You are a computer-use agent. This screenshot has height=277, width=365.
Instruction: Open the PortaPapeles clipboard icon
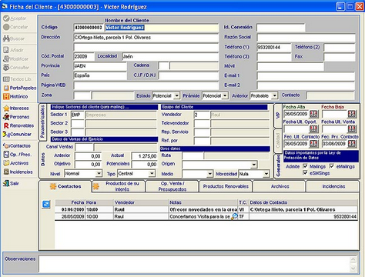6,88
